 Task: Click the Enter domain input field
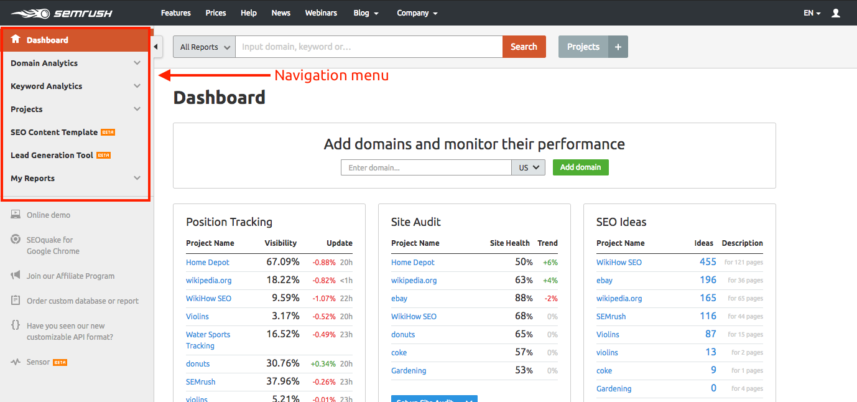point(426,167)
